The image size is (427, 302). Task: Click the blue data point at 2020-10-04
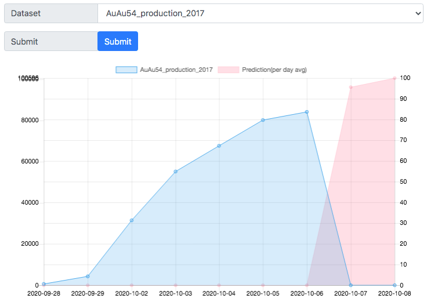point(219,146)
